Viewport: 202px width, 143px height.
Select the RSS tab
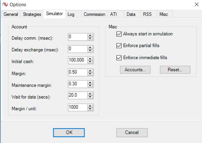[147, 14]
